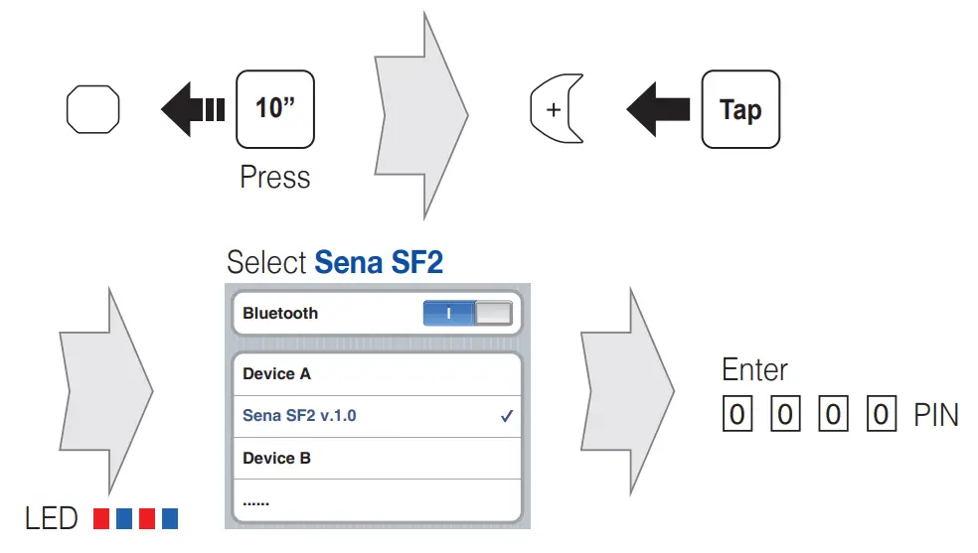Click the solid black arrow beside Tap
The height and width of the screenshot is (553, 978).
click(x=657, y=108)
